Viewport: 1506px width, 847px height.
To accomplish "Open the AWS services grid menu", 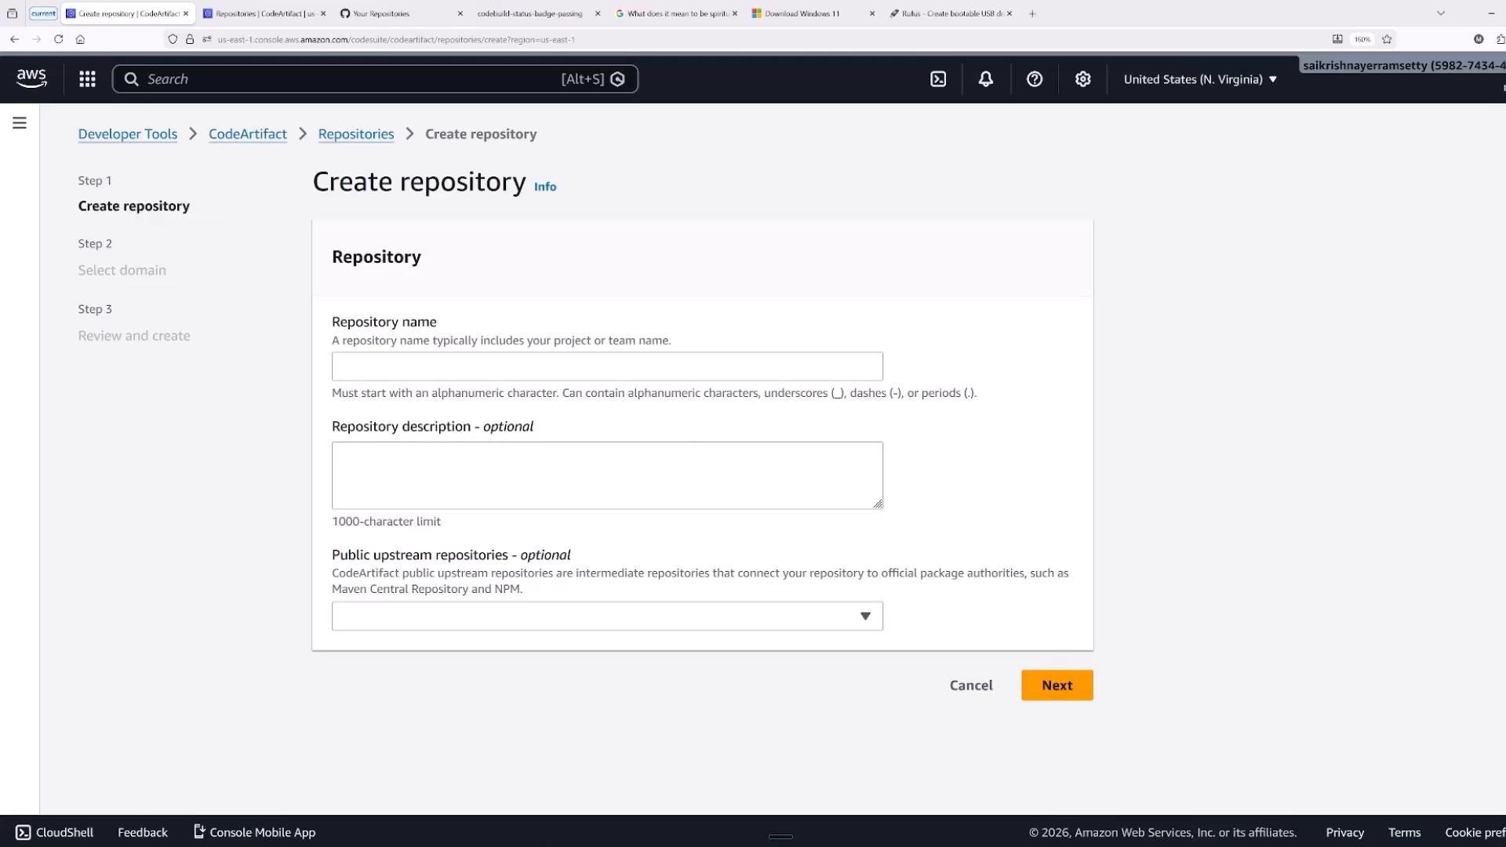I will coord(87,79).
